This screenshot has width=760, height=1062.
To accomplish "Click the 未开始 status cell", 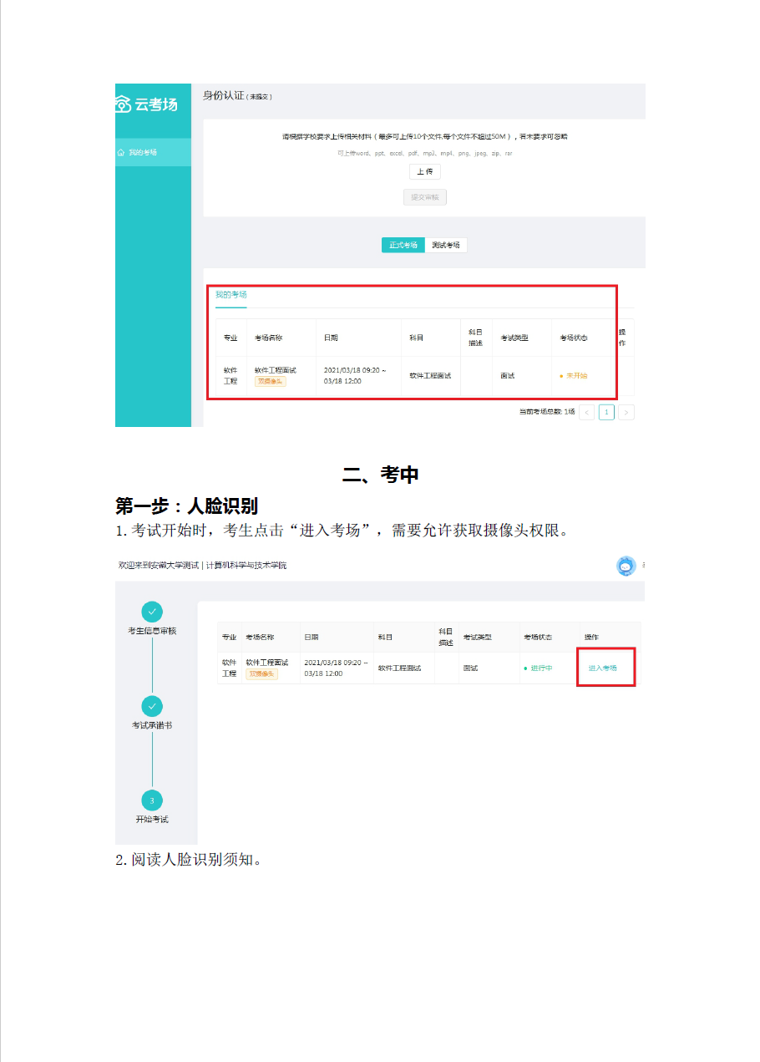I will pos(574,376).
